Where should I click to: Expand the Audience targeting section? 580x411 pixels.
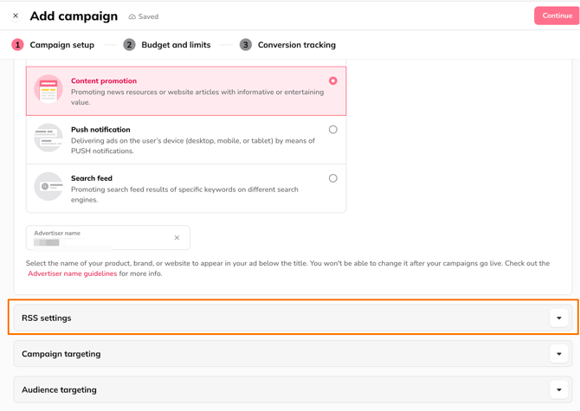tap(559, 390)
